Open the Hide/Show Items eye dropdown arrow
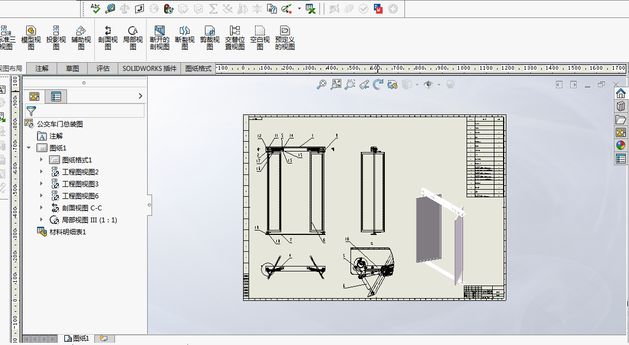 point(439,84)
